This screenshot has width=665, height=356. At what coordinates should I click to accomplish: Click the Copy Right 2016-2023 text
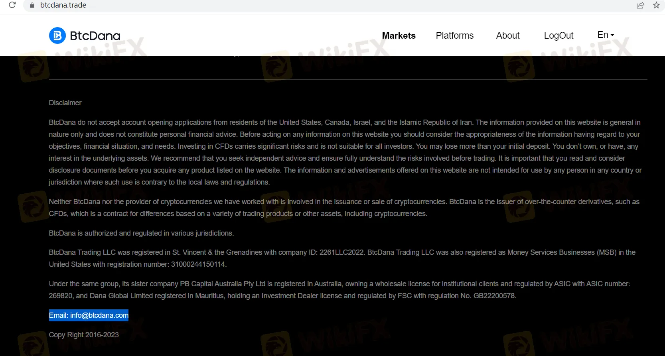click(x=84, y=335)
